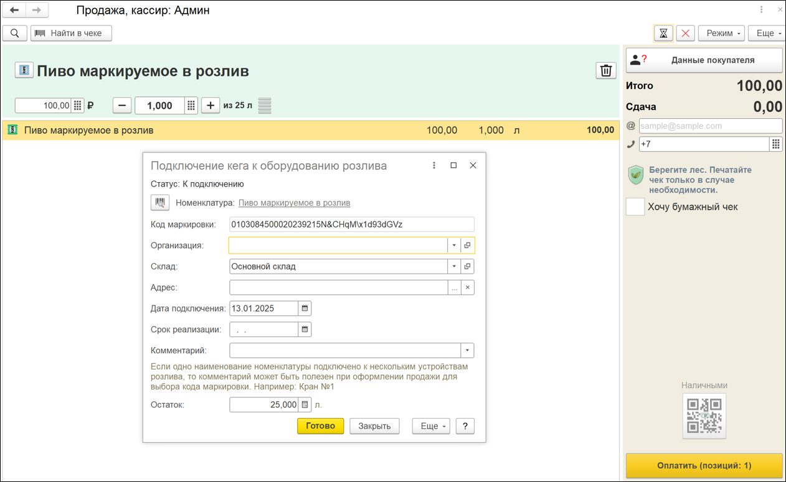Click the quantity field showing 1,000
Viewport: 786px width, 482px height.
pyautogui.click(x=159, y=106)
